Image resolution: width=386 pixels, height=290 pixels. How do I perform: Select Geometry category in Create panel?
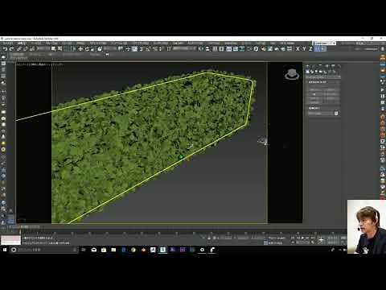[307, 72]
